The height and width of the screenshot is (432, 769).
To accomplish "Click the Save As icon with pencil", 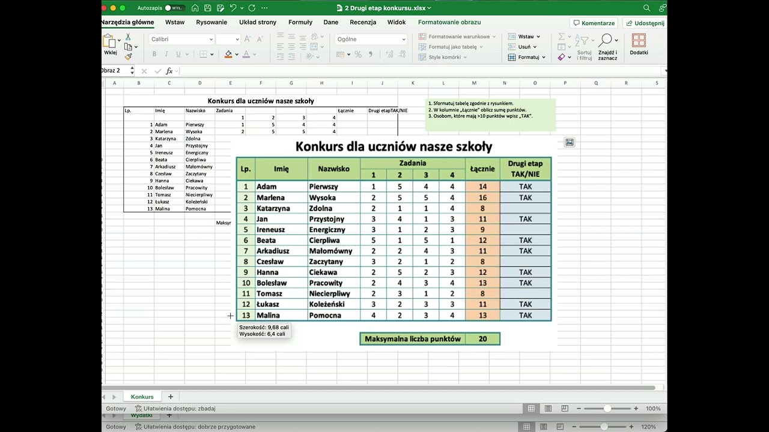I will (x=220, y=8).
